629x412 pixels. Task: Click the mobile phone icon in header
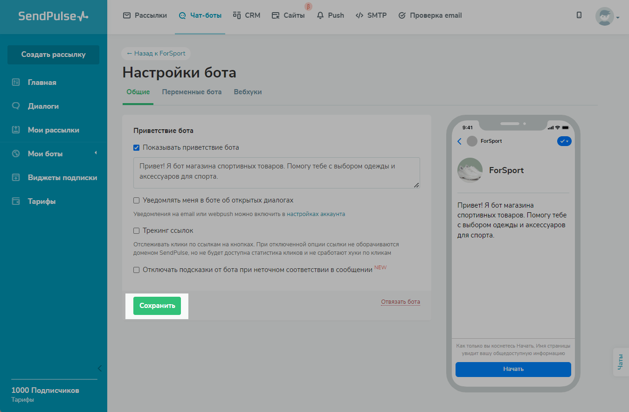tap(579, 15)
